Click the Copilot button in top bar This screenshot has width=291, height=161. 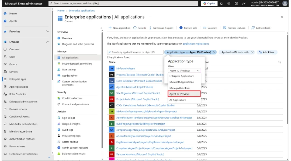point(209,3)
